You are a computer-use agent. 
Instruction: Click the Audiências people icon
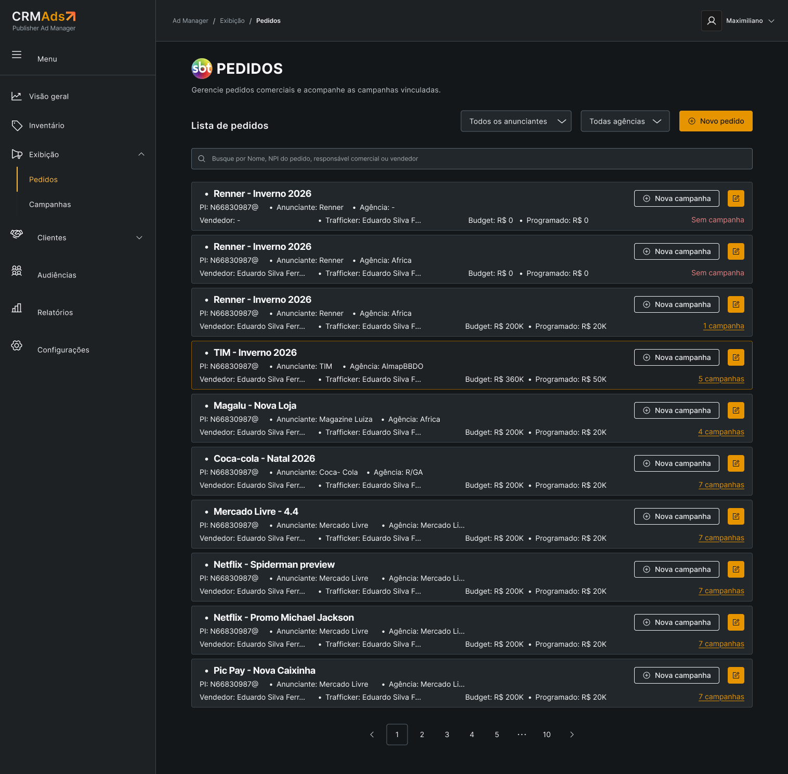(17, 271)
